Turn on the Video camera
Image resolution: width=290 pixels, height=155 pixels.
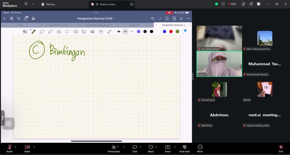pos(27,148)
